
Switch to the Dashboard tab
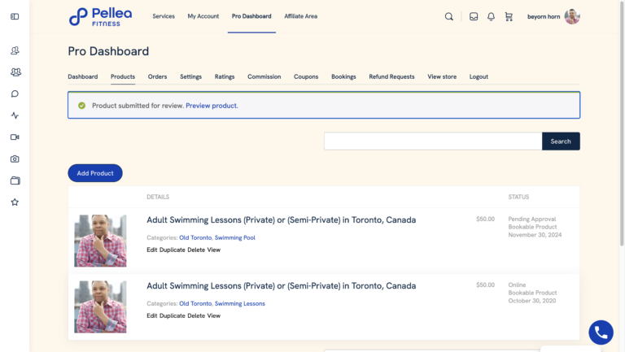(82, 76)
